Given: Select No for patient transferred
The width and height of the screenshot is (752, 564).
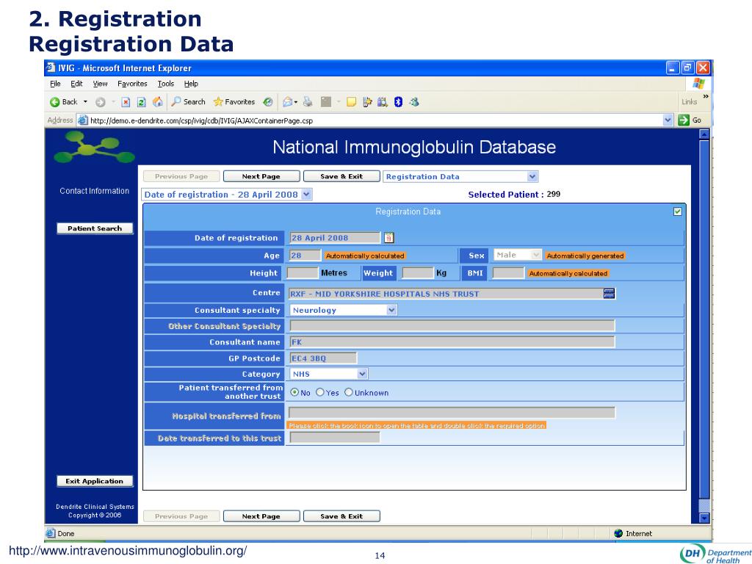Looking at the screenshot, I should 294,392.
